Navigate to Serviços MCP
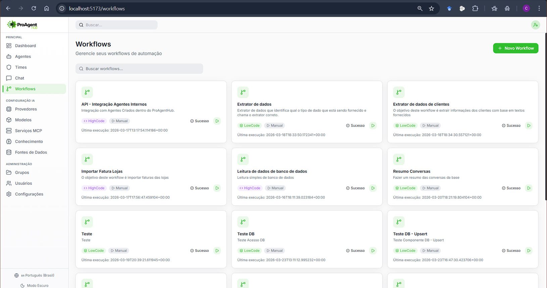 coord(28,131)
